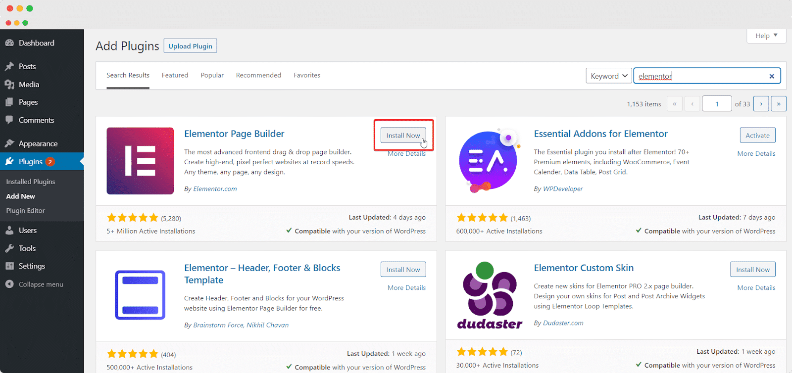Screen dimensions: 792x373
Task: Visit Dudaster.com author link
Action: coord(563,323)
